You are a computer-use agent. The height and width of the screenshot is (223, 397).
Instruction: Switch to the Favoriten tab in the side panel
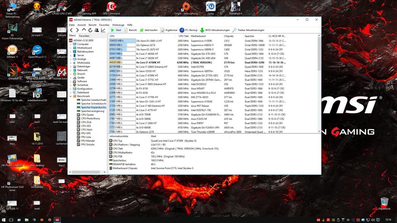pyautogui.click(x=84, y=36)
